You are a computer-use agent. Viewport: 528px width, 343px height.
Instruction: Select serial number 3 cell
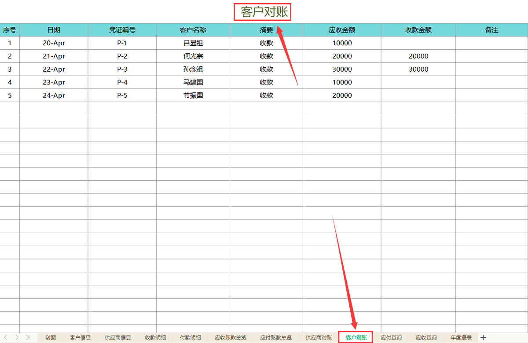point(10,69)
